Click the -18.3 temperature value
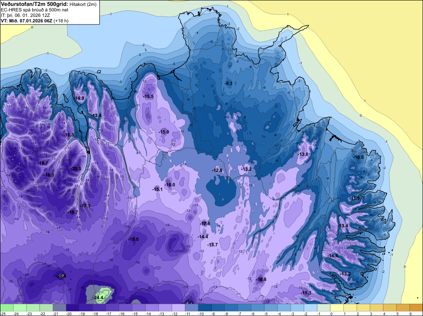The width and height of the screenshot is (423, 316). click(49, 175)
